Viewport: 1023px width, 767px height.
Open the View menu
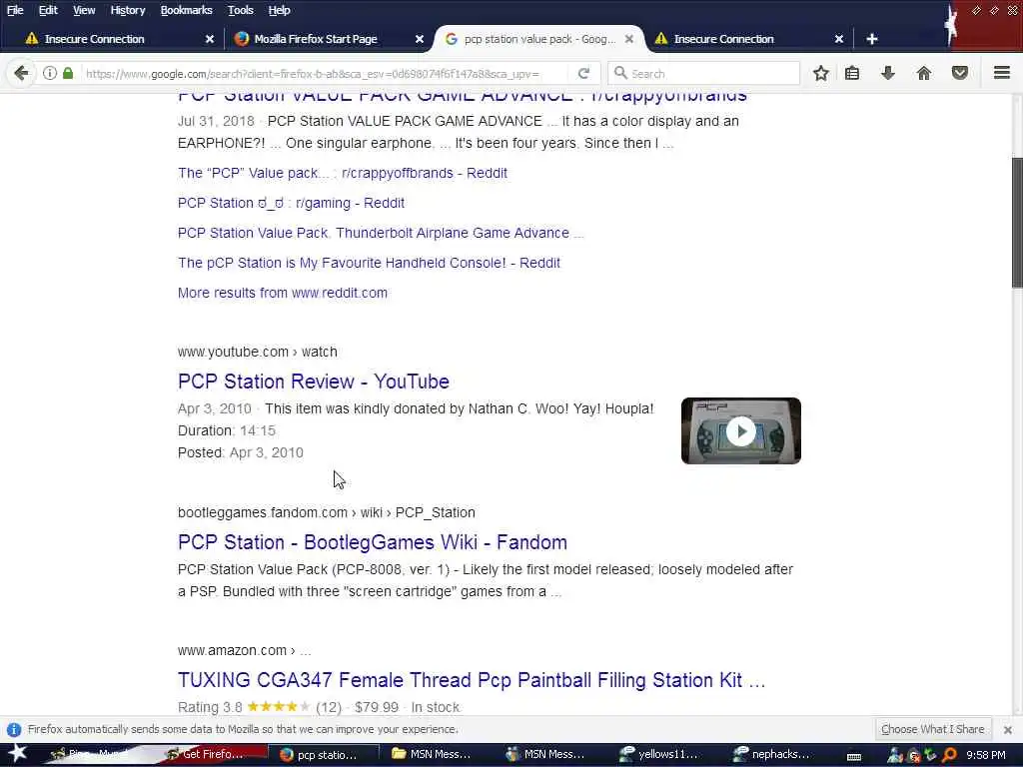[x=84, y=10]
